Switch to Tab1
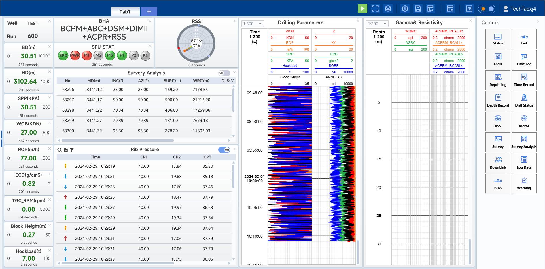Screen dimensions: 545x269 pyautogui.click(x=125, y=12)
